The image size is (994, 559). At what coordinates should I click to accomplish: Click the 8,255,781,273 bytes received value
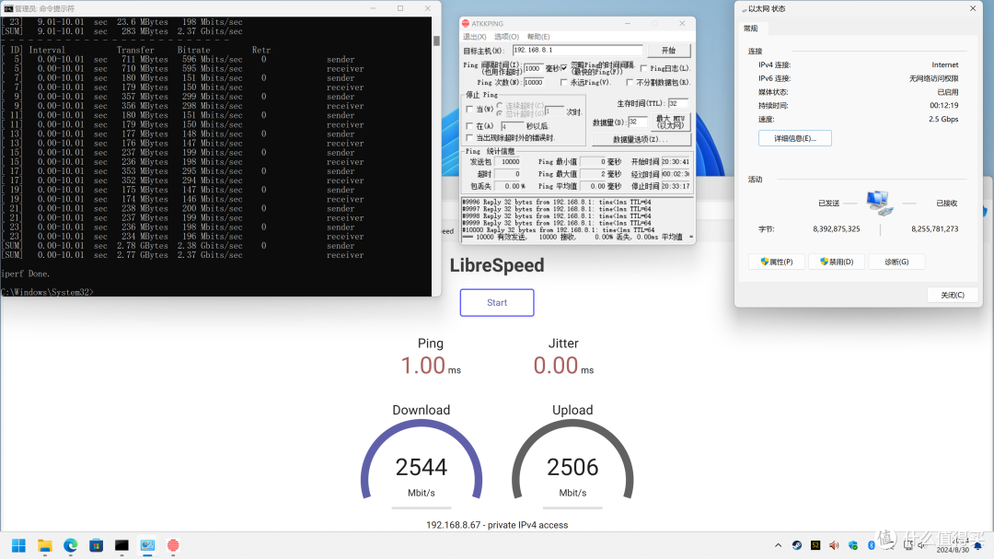click(934, 229)
